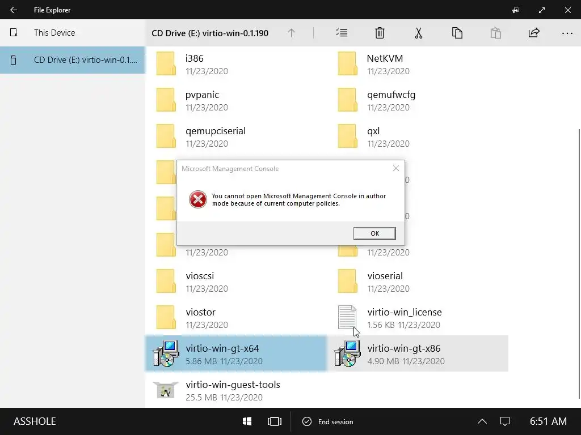Screen dimensions: 581x435
Task: Open the qemufwcfg folder
Action: [x=417, y=101]
